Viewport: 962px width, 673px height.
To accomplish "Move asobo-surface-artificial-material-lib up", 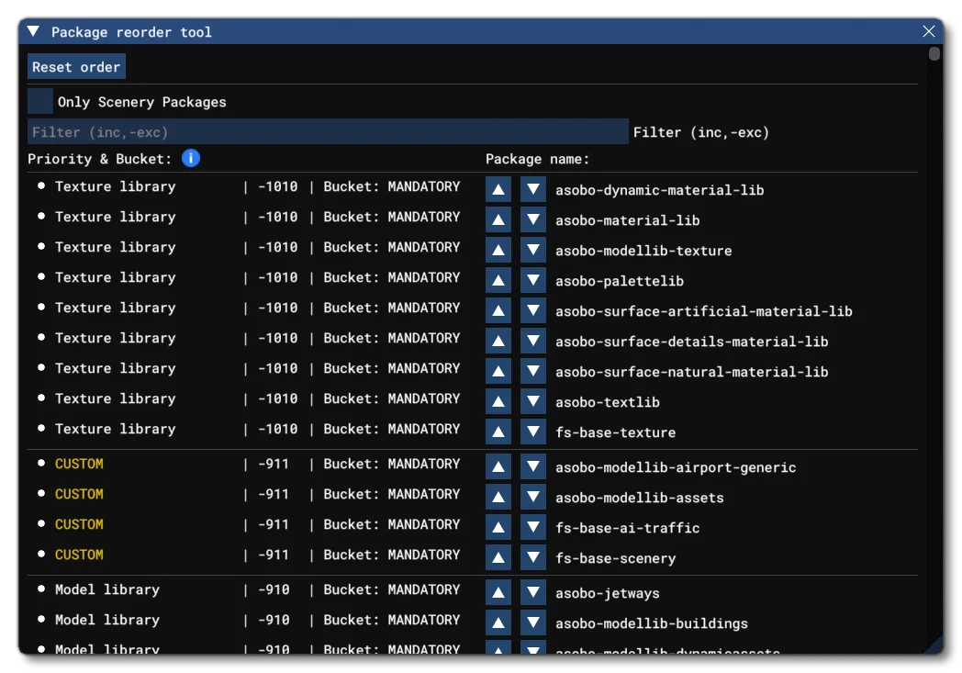I will 498,310.
